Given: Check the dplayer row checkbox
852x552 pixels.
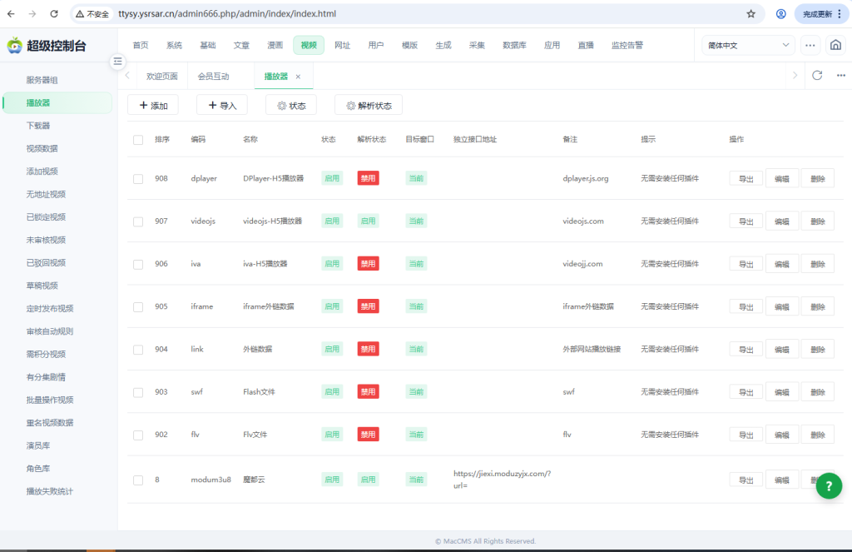Looking at the screenshot, I should (x=138, y=179).
